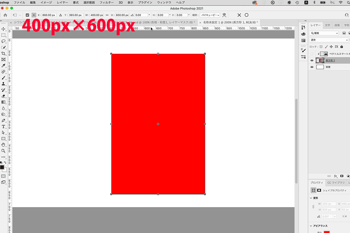This screenshot has width=350, height=233.
Task: Hide the 背景 layer
Action: (312, 67)
